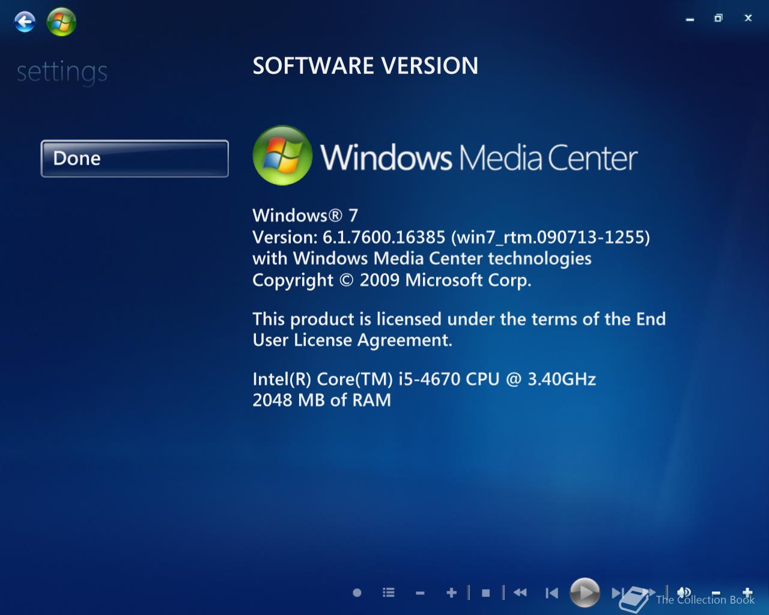The image size is (769, 615).
Task: Click the 'SOFTWARE VERSION' heading
Action: point(365,65)
